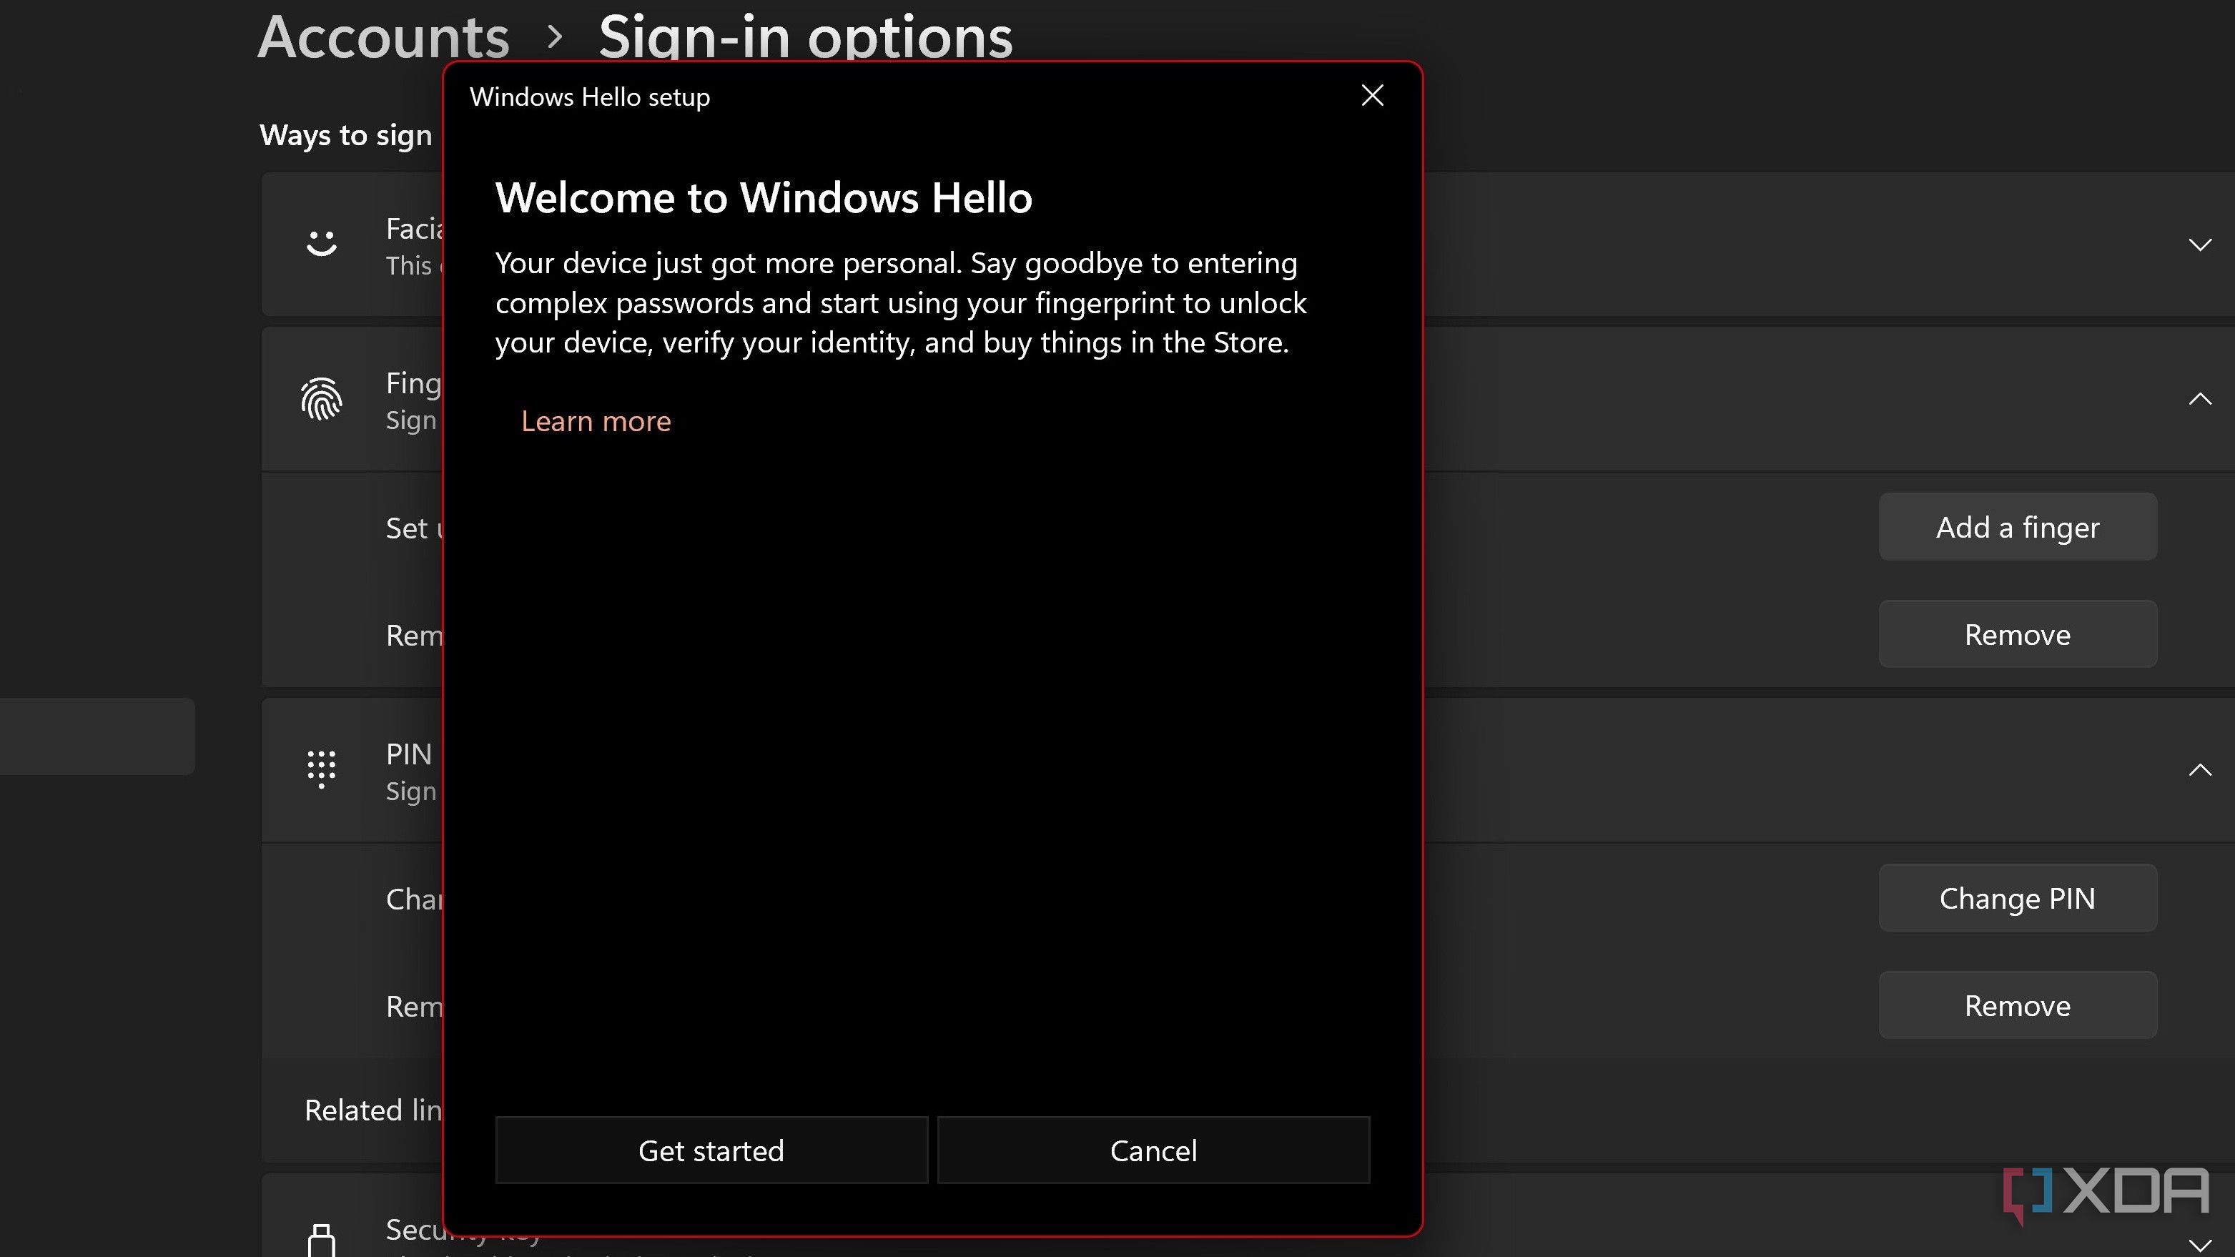Go back to Accounts breadcrumb
Viewport: 2235px width, 1257px height.
click(383, 36)
